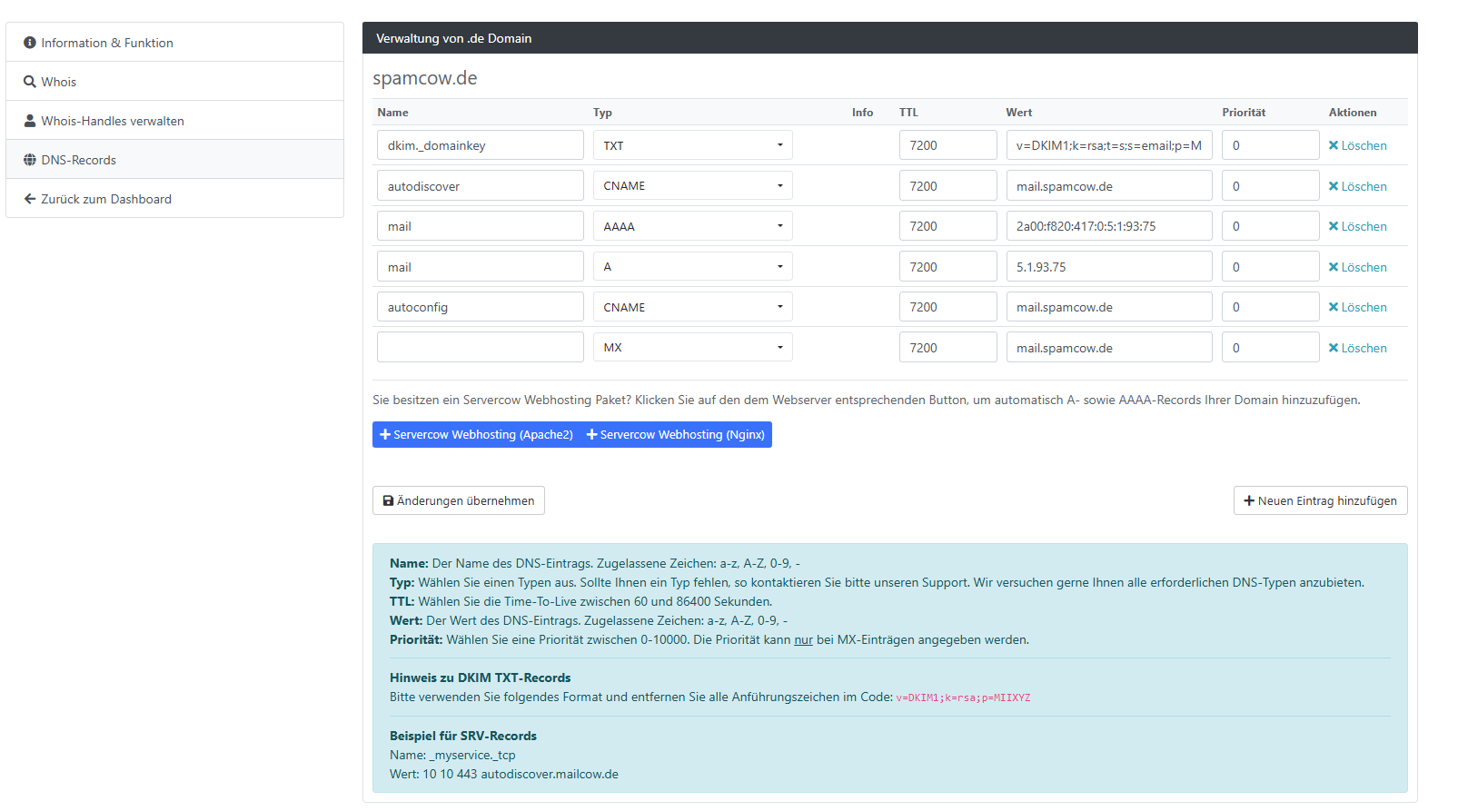Edit name field containing autoconfig
This screenshot has height=811, width=1458.
point(481,307)
